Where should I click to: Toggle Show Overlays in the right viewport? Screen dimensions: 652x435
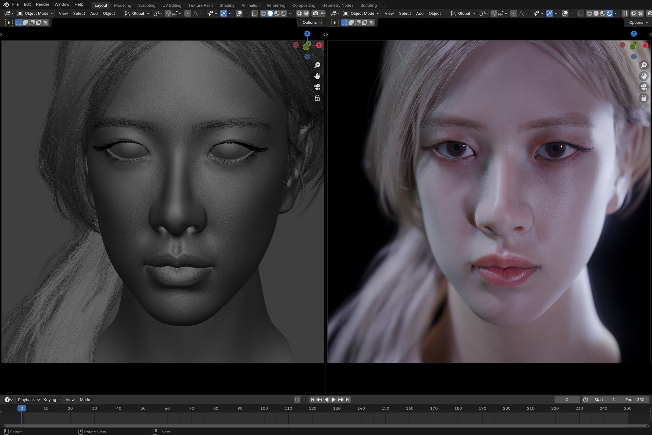click(x=564, y=13)
